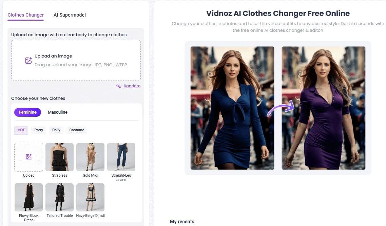
Task: Click the upload image icon in dropzone
Action: click(x=28, y=61)
